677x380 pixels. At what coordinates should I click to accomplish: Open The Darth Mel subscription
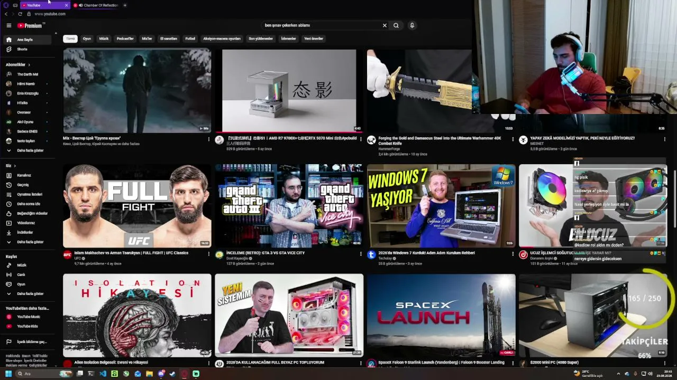(29, 74)
